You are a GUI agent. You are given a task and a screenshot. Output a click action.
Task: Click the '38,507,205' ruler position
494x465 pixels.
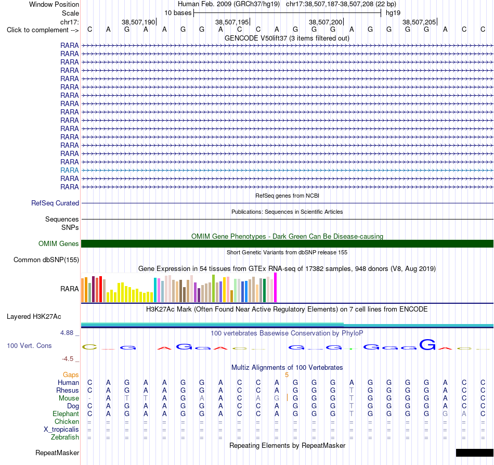[x=419, y=22]
